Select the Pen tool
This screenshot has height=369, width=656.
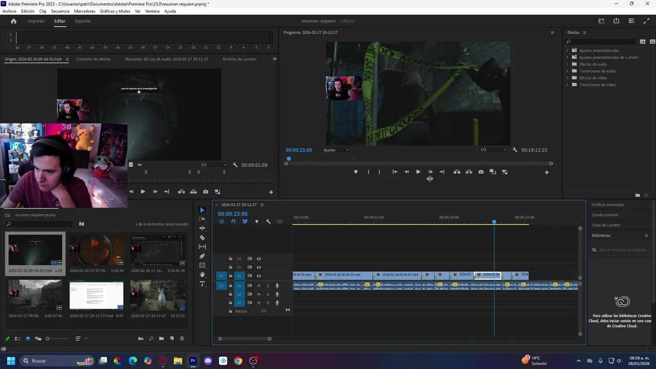(x=202, y=256)
